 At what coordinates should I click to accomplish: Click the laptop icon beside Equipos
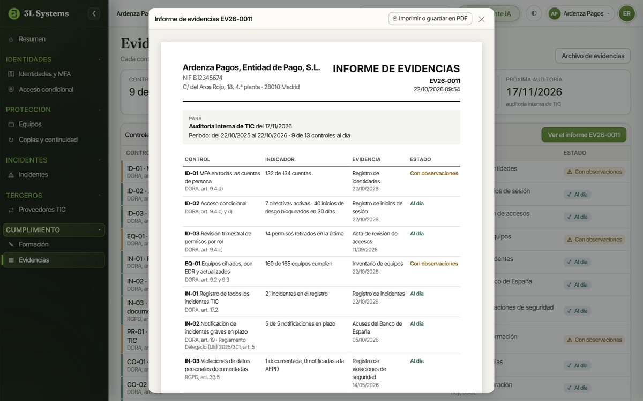pos(11,124)
